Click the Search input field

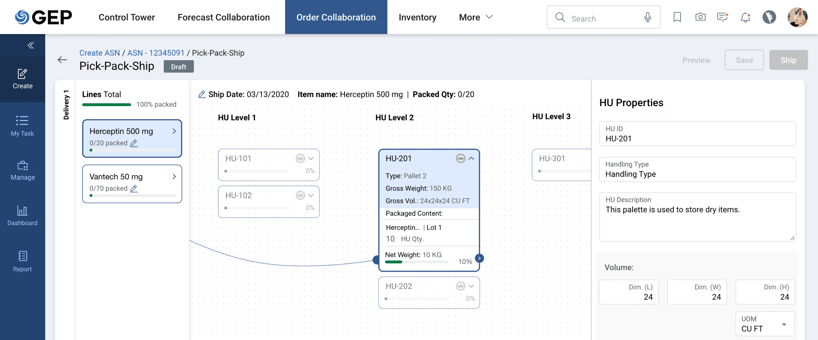[603, 17]
